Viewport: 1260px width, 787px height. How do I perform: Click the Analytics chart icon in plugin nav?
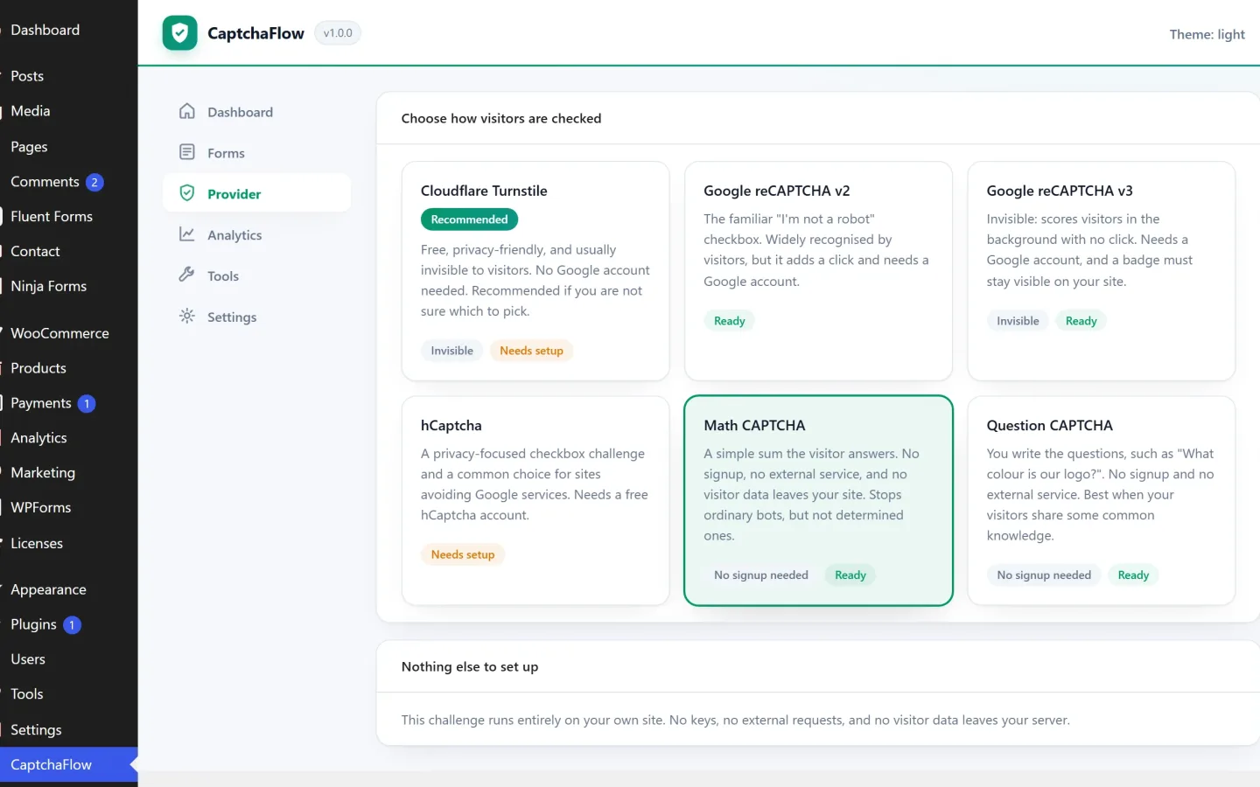point(186,234)
